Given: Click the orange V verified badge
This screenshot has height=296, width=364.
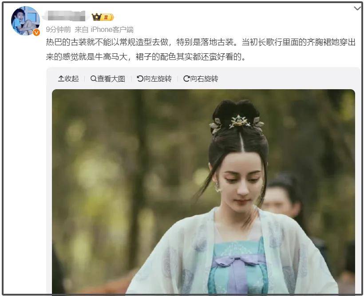Looking at the screenshot, I should pyautogui.click(x=36, y=32).
